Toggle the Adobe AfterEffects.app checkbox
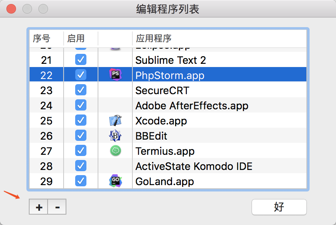Image resolution: width=336 pixels, height=225 pixels. [x=81, y=105]
